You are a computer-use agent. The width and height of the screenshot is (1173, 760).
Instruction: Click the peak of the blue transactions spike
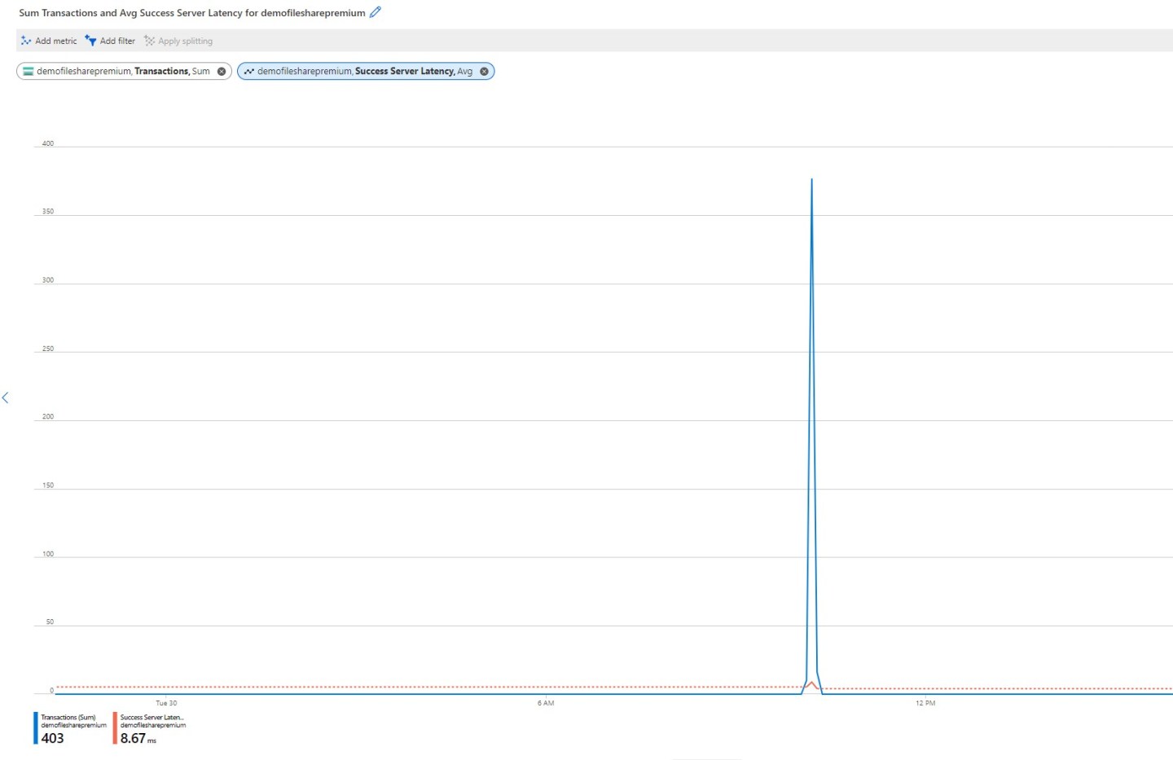pos(811,180)
